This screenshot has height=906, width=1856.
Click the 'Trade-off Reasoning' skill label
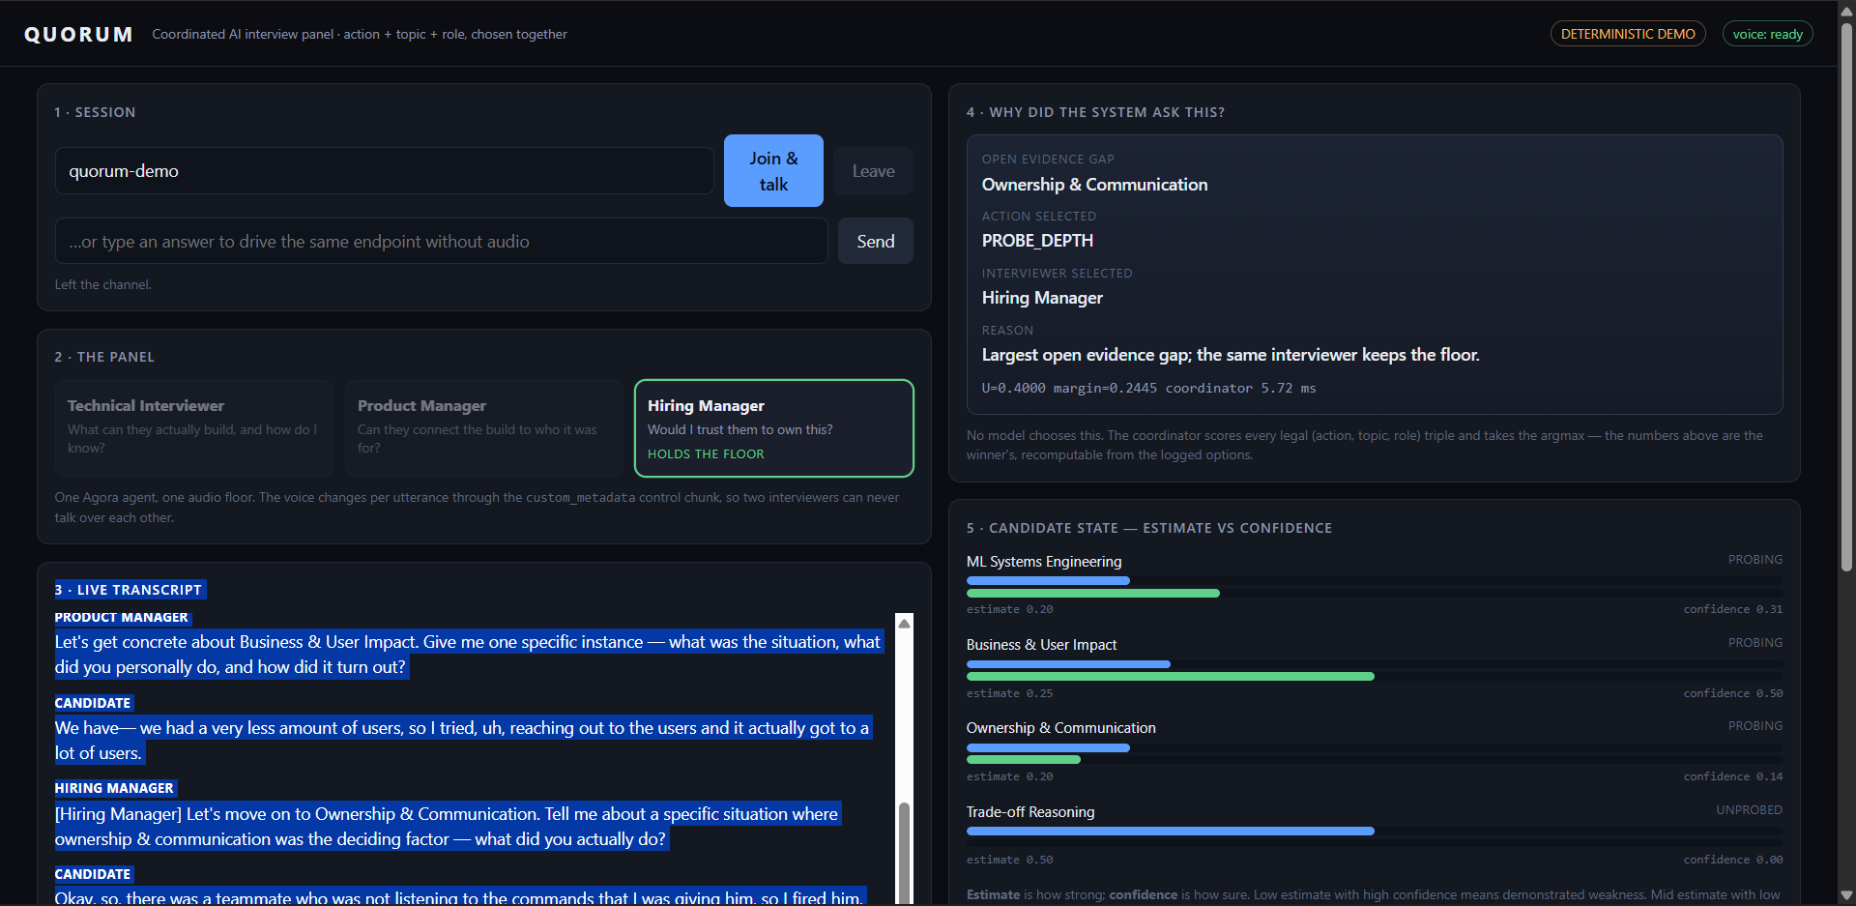click(x=1030, y=812)
